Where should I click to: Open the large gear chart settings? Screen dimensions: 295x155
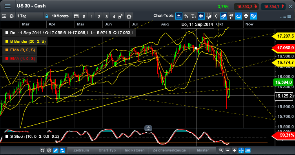coord(129,17)
